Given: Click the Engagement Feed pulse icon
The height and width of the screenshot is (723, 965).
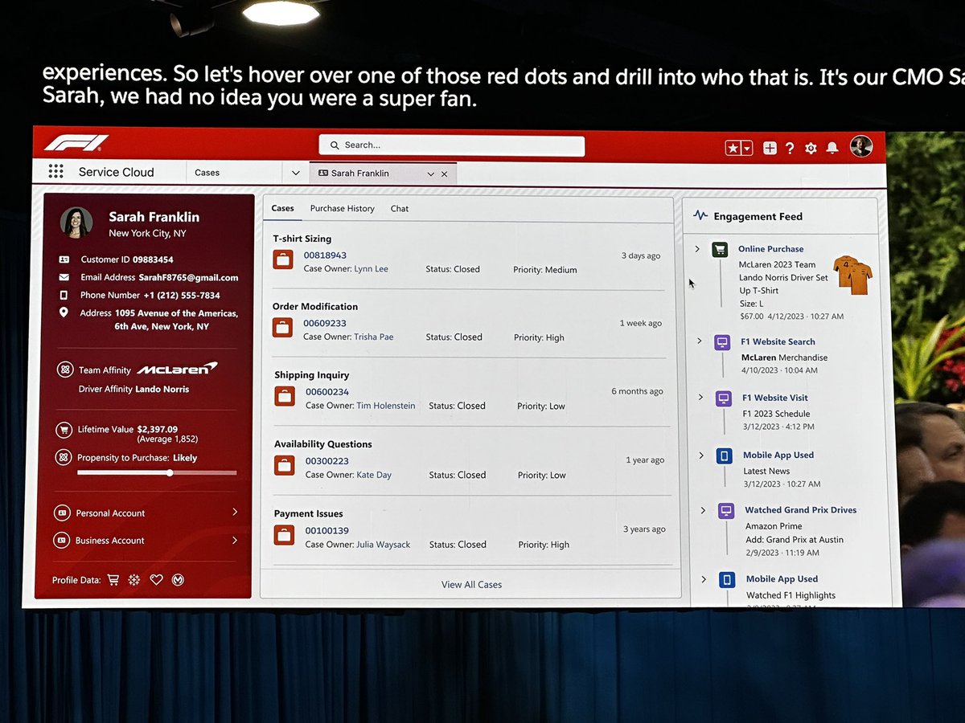Looking at the screenshot, I should tap(700, 215).
